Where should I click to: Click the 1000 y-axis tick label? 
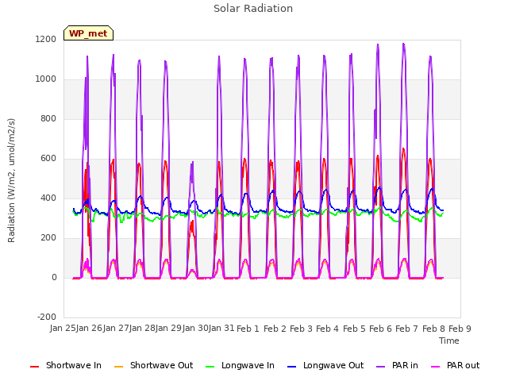pyautogui.click(x=46, y=79)
